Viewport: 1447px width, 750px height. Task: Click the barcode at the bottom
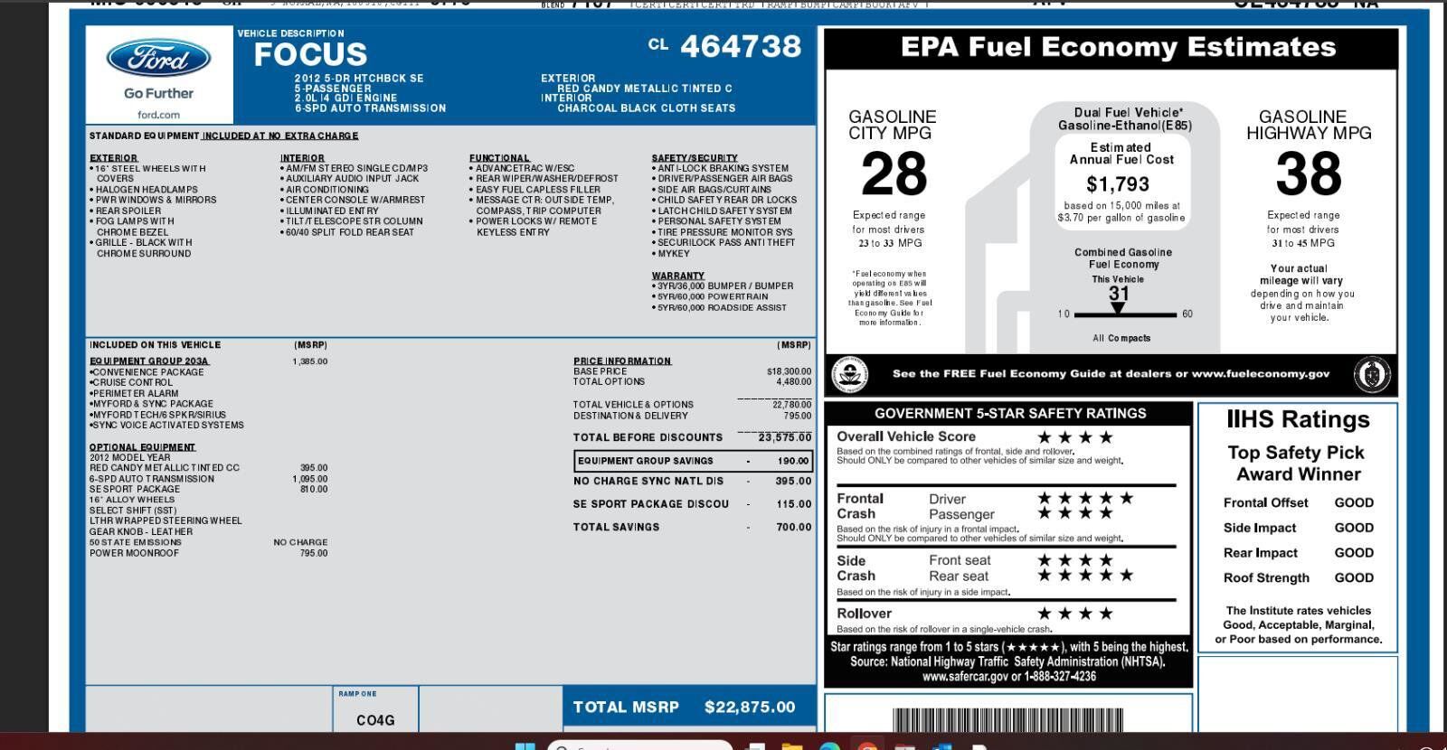(1007, 720)
